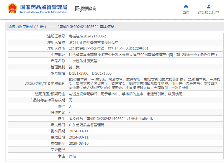Click the 变更情况 label
This screenshot has height=163, width=224.
tap(58, 149)
